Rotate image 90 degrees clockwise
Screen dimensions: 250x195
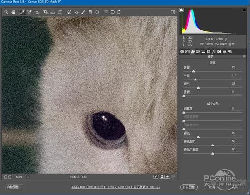tap(119, 12)
